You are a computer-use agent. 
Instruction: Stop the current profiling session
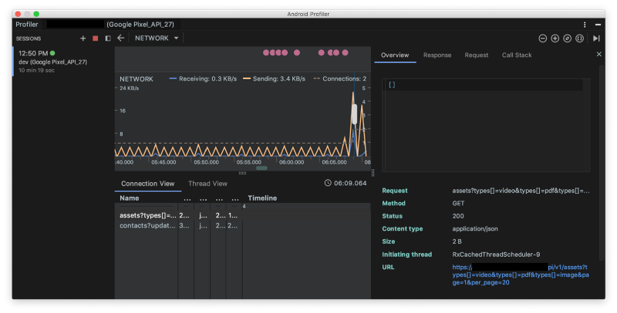click(96, 38)
